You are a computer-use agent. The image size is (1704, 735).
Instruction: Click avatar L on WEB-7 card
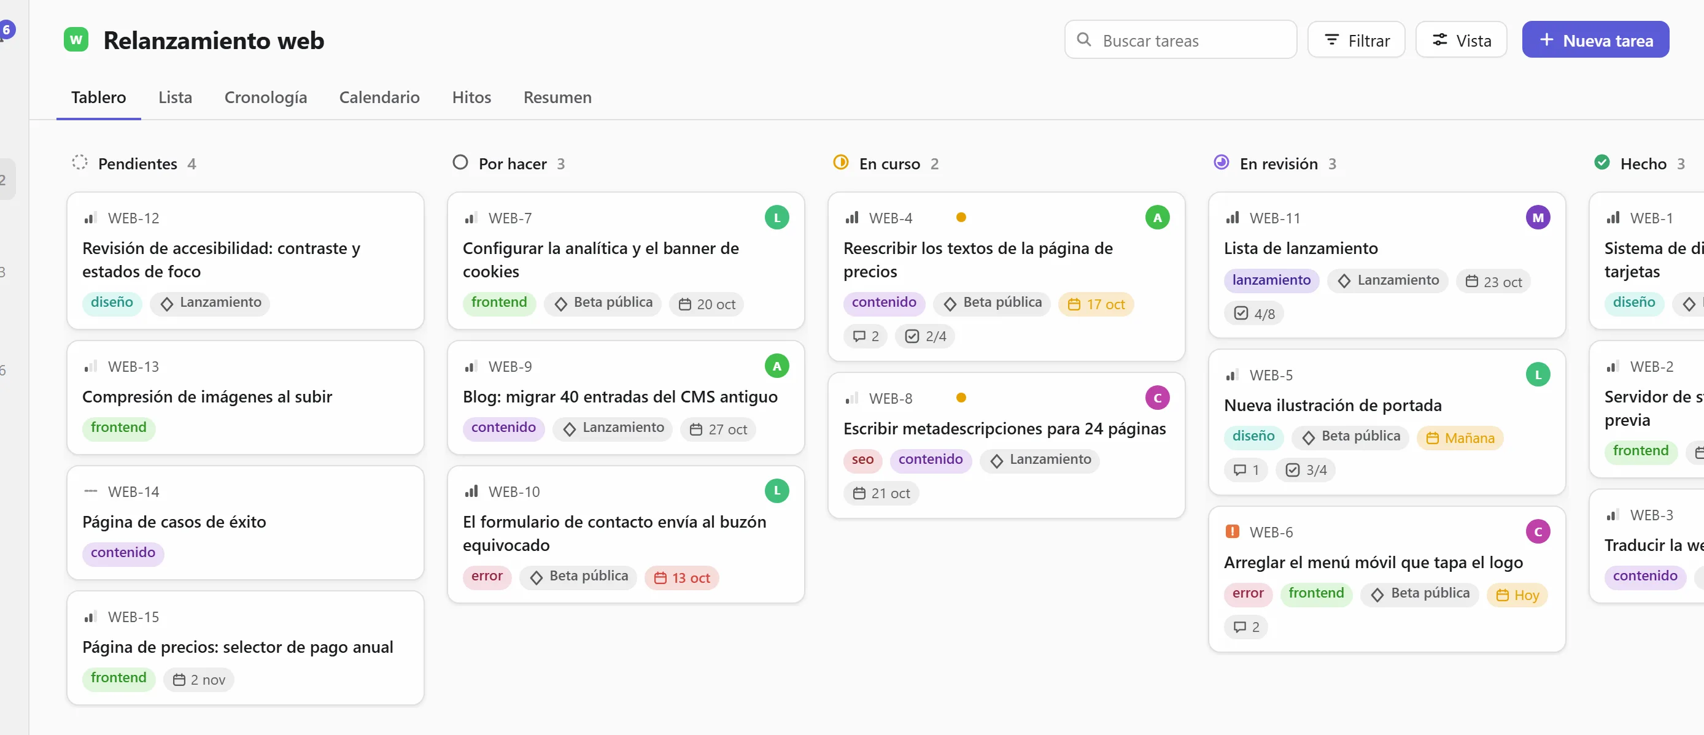[776, 217]
